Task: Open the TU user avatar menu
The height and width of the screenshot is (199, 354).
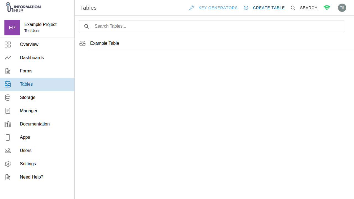Action: click(342, 8)
